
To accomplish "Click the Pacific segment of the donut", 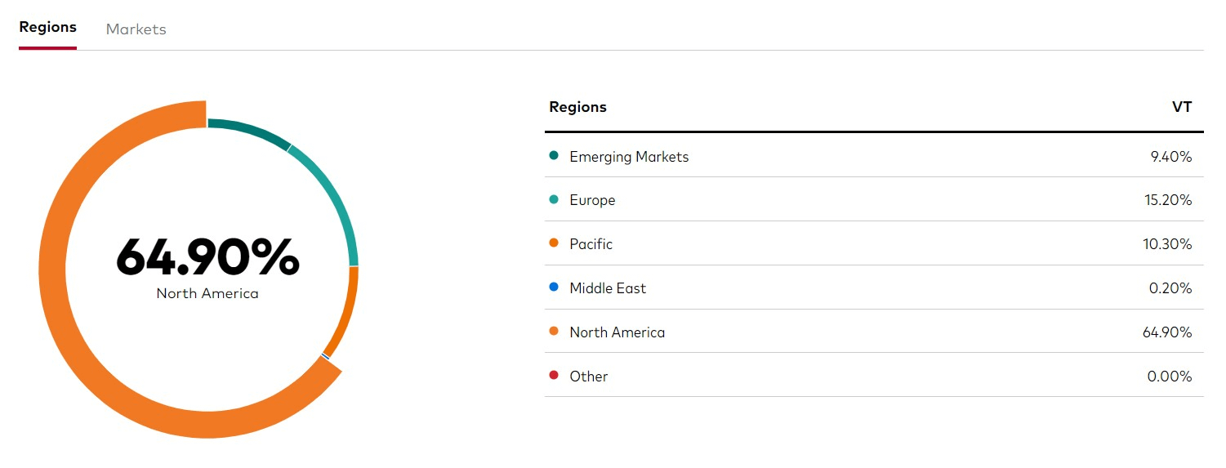I will click(x=343, y=310).
